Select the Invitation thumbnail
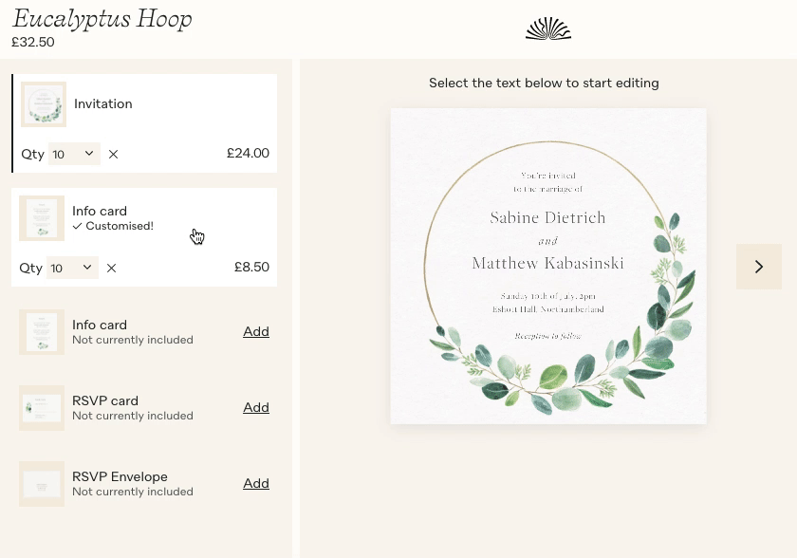This screenshot has height=558, width=797. [x=44, y=104]
